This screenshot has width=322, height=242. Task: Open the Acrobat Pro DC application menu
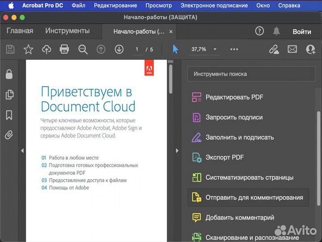[x=43, y=5]
